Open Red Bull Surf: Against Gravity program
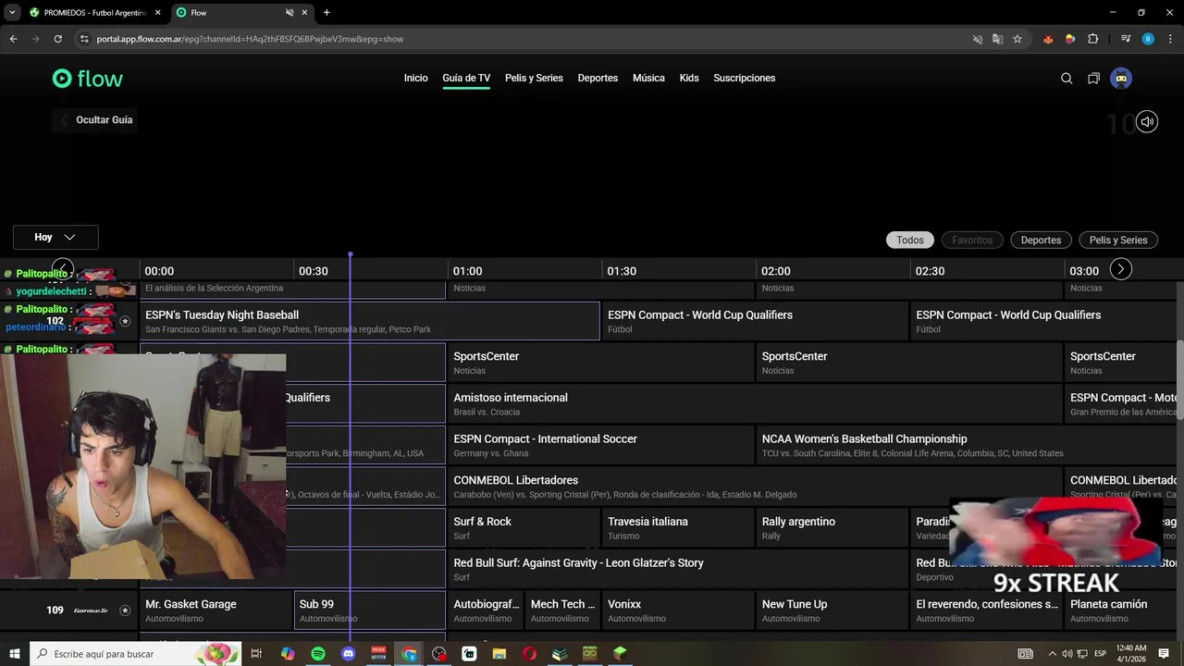 [x=678, y=569]
